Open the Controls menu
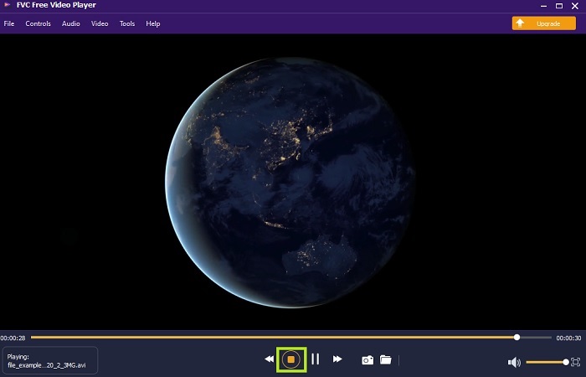586x377 pixels. point(39,23)
